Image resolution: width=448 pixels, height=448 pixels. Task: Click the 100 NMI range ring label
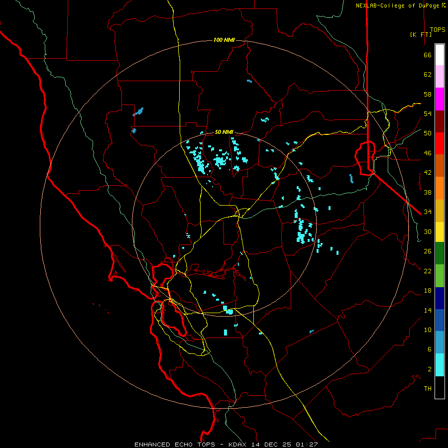224,40
